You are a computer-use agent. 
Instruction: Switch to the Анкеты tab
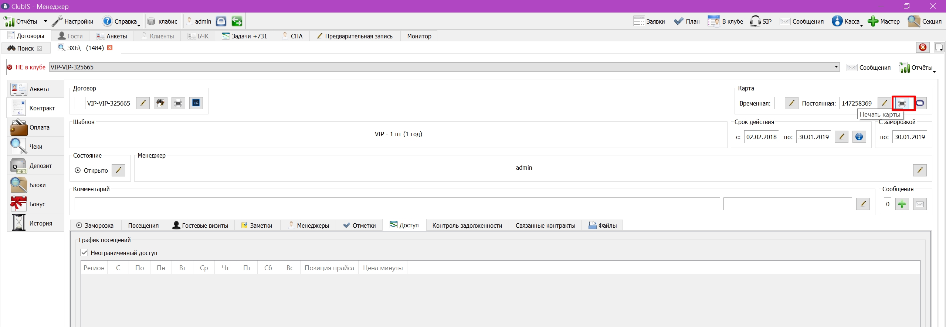(112, 36)
